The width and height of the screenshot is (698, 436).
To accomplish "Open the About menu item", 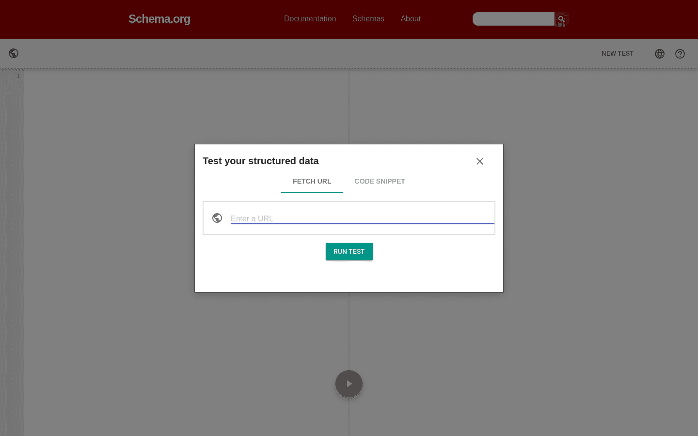I will (410, 19).
